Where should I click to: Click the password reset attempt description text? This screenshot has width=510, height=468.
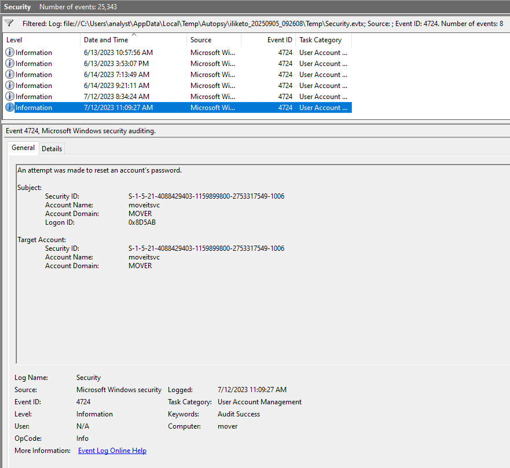100,170
